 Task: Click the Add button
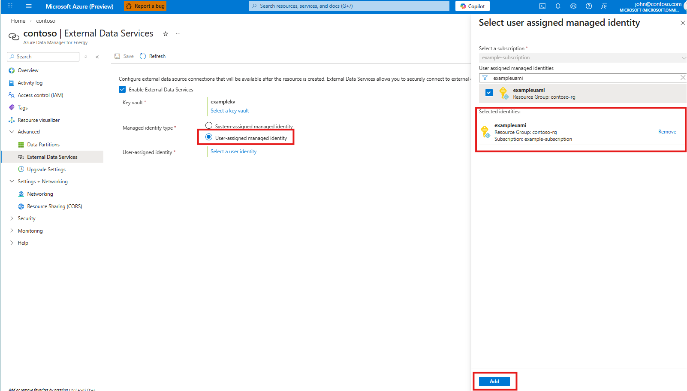494,381
